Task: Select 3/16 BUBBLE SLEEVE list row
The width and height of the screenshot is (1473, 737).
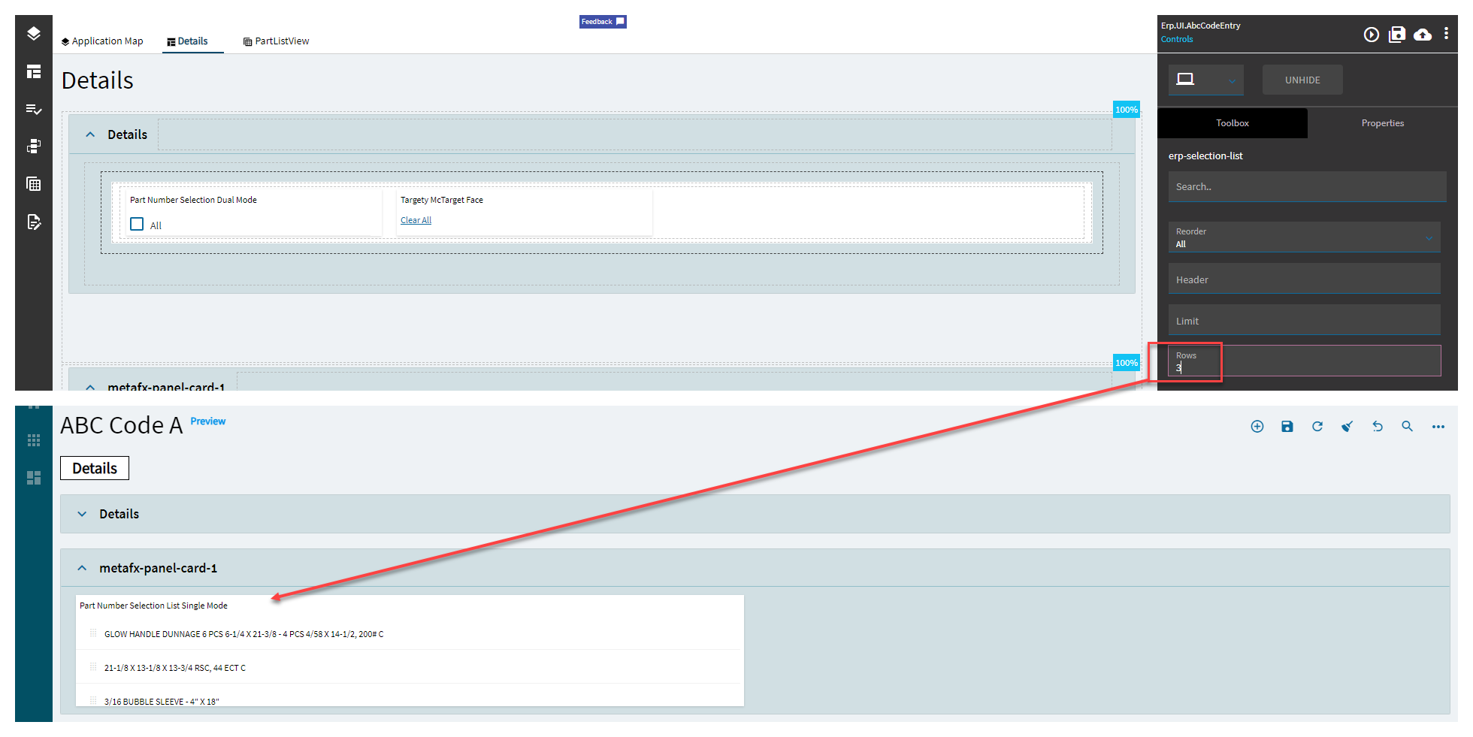Action: tap(410, 699)
